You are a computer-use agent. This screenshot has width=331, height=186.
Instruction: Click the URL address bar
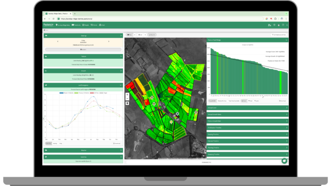tap(160, 19)
